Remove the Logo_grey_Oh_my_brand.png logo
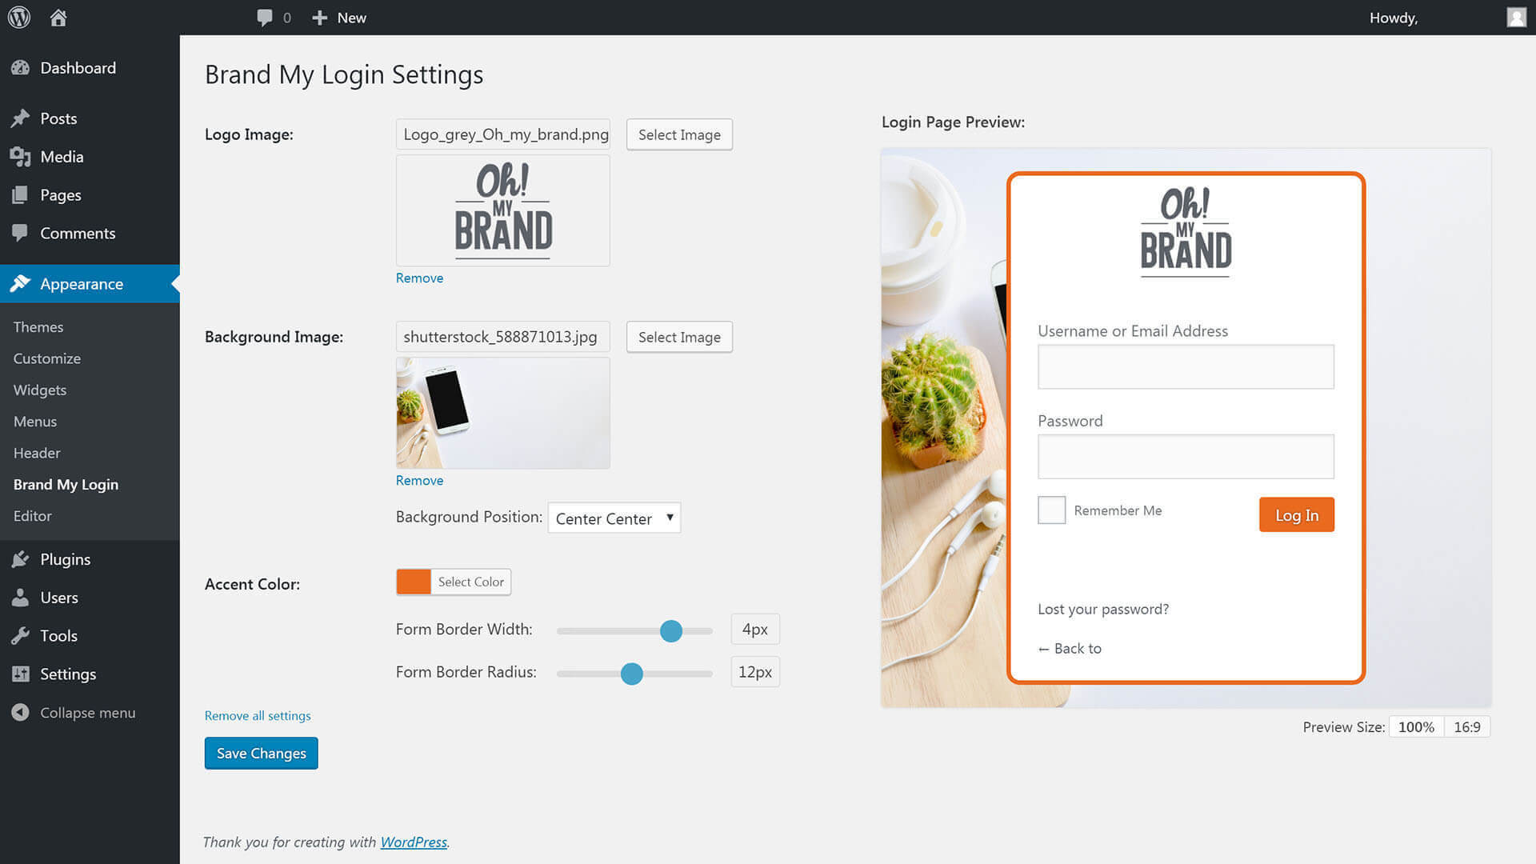 click(419, 278)
